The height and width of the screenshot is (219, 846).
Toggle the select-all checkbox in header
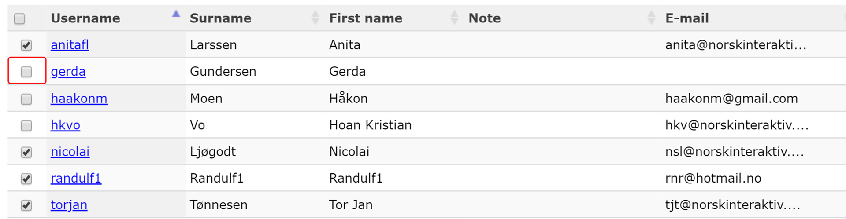tap(19, 18)
